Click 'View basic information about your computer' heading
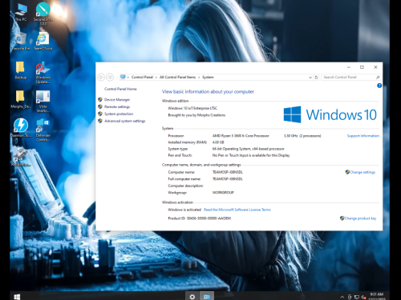This screenshot has height=300, width=401. [208, 92]
